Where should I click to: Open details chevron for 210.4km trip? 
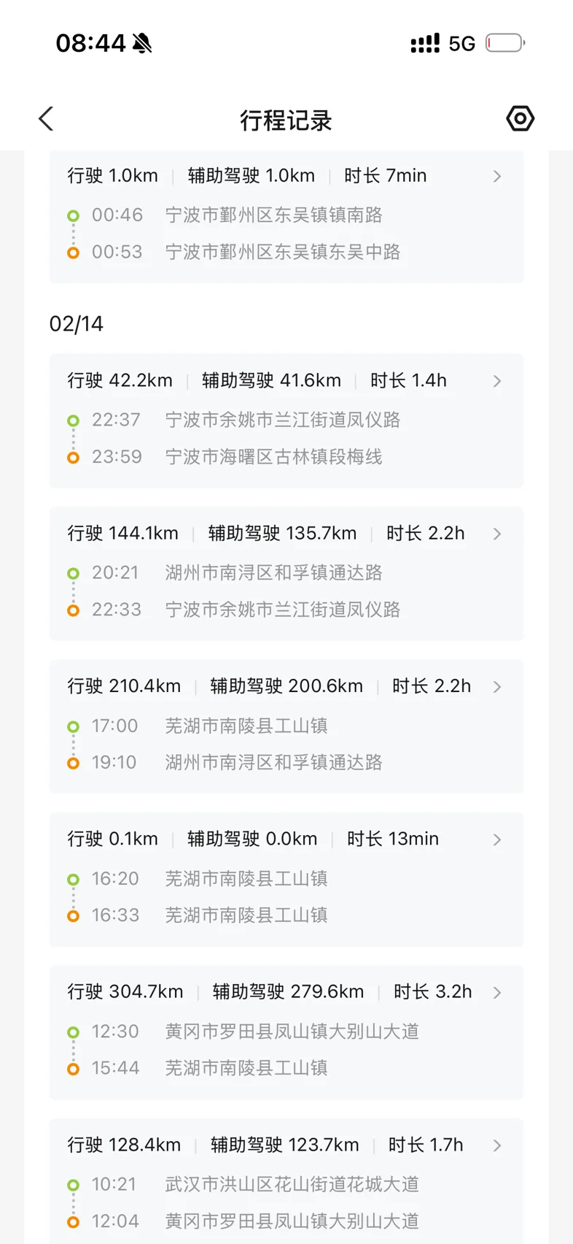point(497,687)
